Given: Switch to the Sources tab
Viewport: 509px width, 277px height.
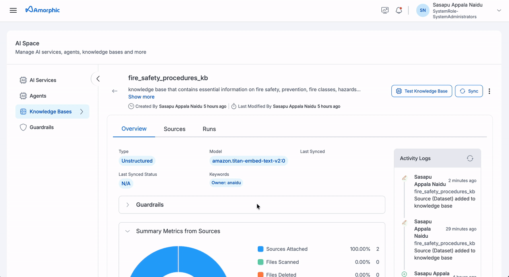Looking at the screenshot, I should click(x=174, y=129).
